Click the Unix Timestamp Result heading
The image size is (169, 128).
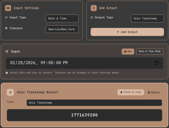click(x=38, y=92)
